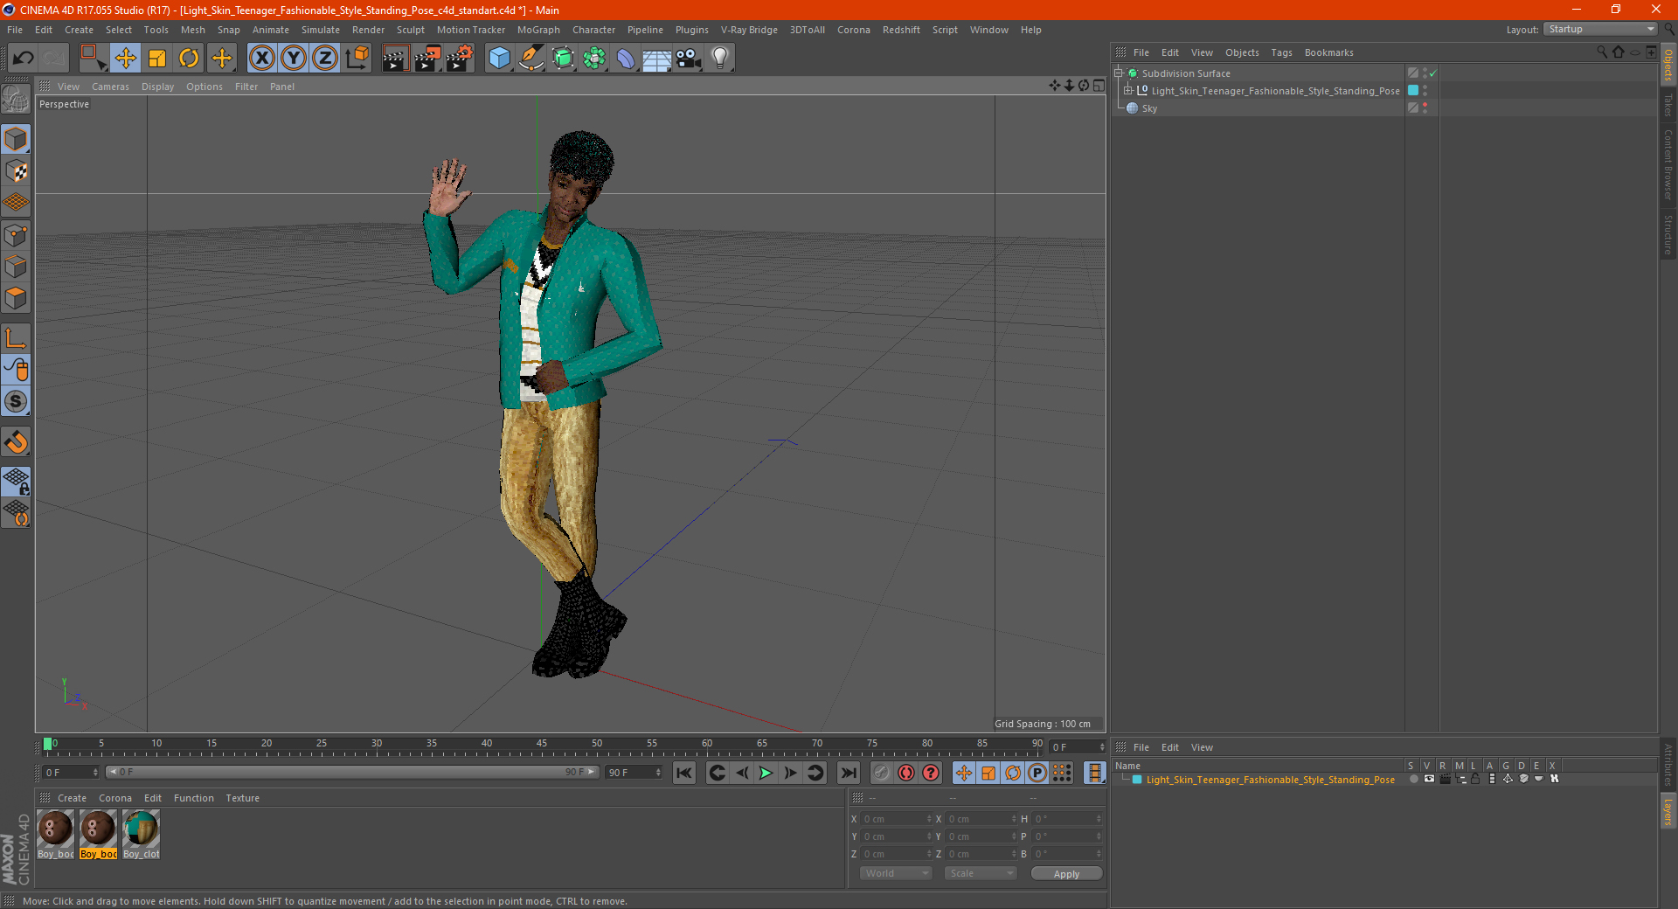Image resolution: width=1678 pixels, height=909 pixels.
Task: Open Edit Render Settings gear clapperboard
Action: tap(460, 59)
